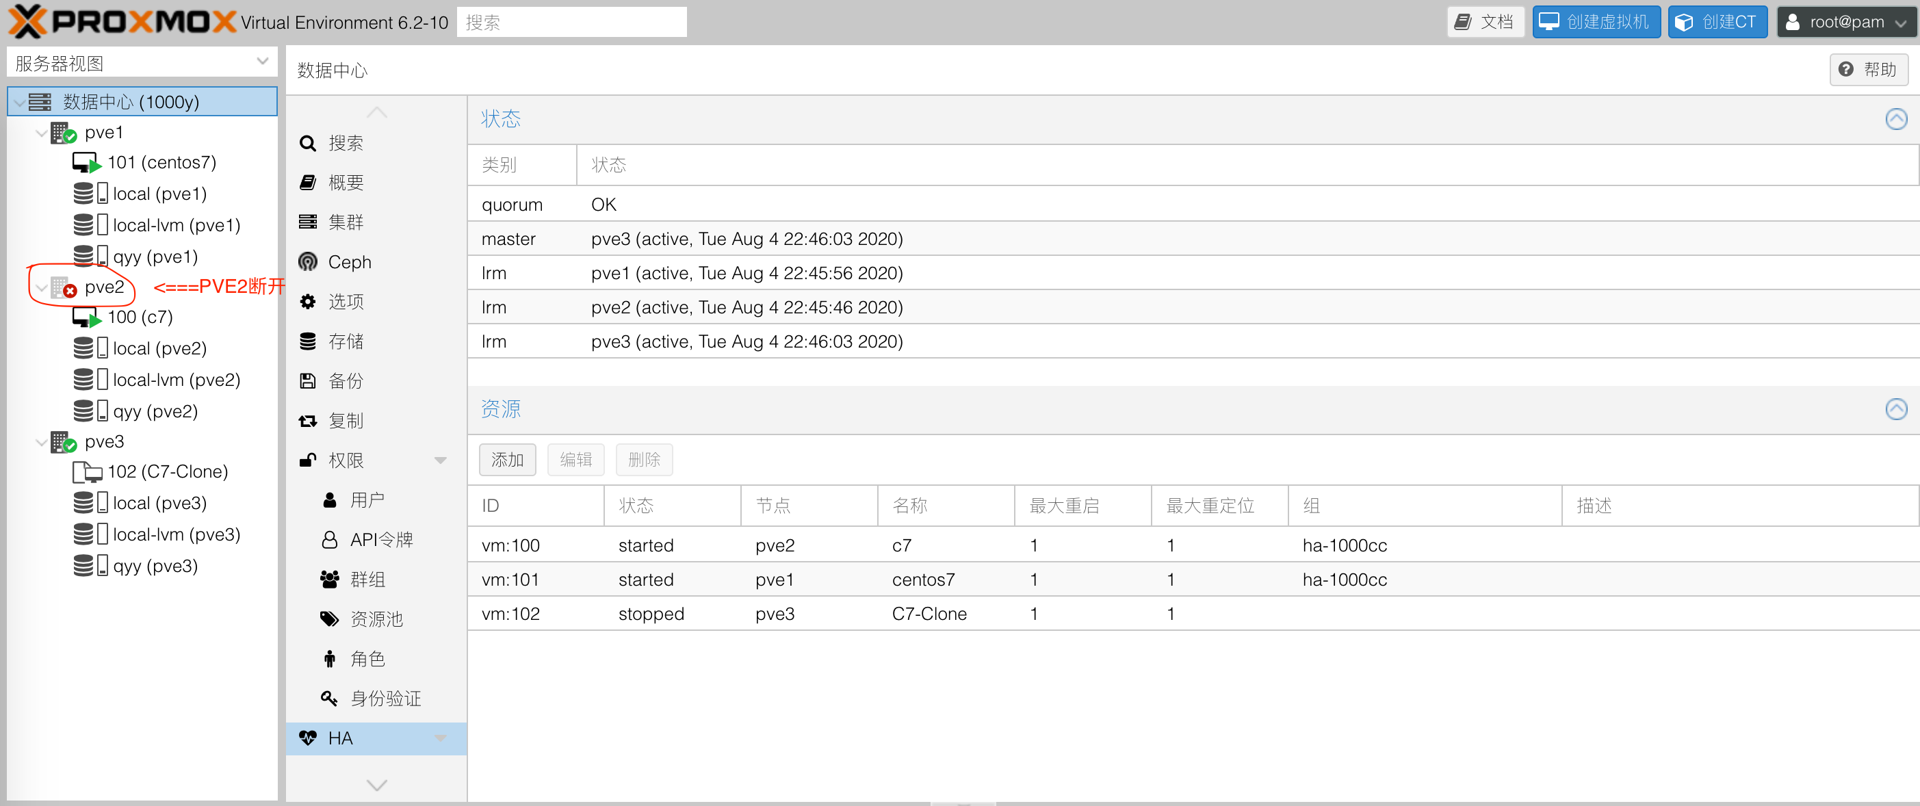Focus the top 搜索 input field
The height and width of the screenshot is (806, 1920).
click(x=571, y=22)
